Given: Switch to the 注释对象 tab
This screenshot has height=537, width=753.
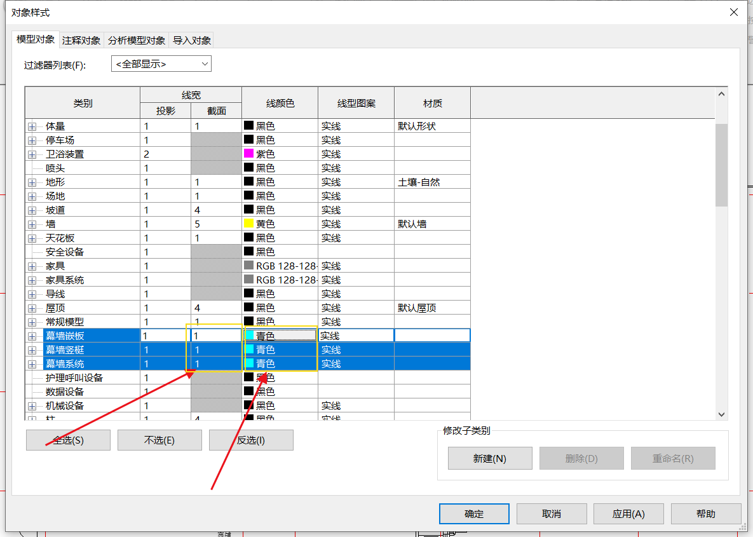Looking at the screenshot, I should coord(81,40).
